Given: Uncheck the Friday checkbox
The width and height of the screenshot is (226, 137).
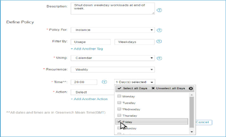Looking at the screenshot, I should point(119,122).
